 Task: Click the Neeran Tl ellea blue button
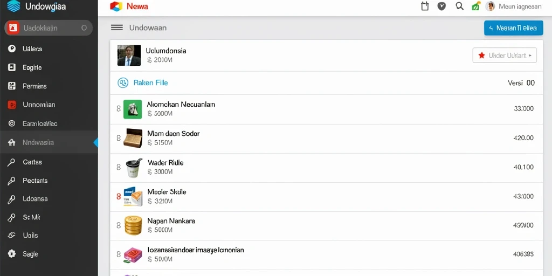click(x=513, y=28)
